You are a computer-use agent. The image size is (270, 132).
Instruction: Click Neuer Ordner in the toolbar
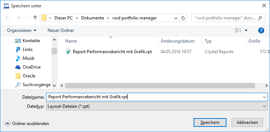[x=61, y=30]
